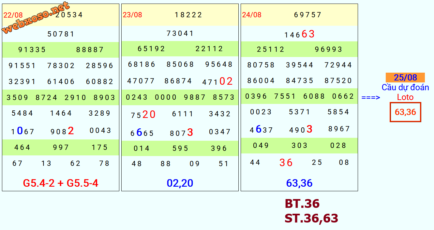Click the webxoso.net watermark logo

point(35,18)
